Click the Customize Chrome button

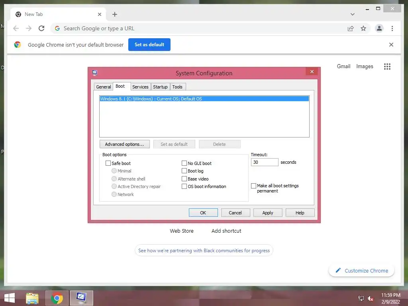click(362, 271)
